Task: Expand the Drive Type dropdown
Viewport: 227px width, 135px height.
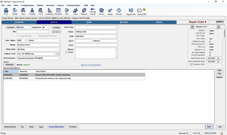Action: 116,27
